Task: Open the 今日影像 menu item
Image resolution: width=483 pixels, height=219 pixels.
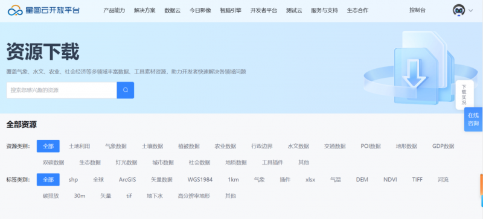Action: click(200, 10)
